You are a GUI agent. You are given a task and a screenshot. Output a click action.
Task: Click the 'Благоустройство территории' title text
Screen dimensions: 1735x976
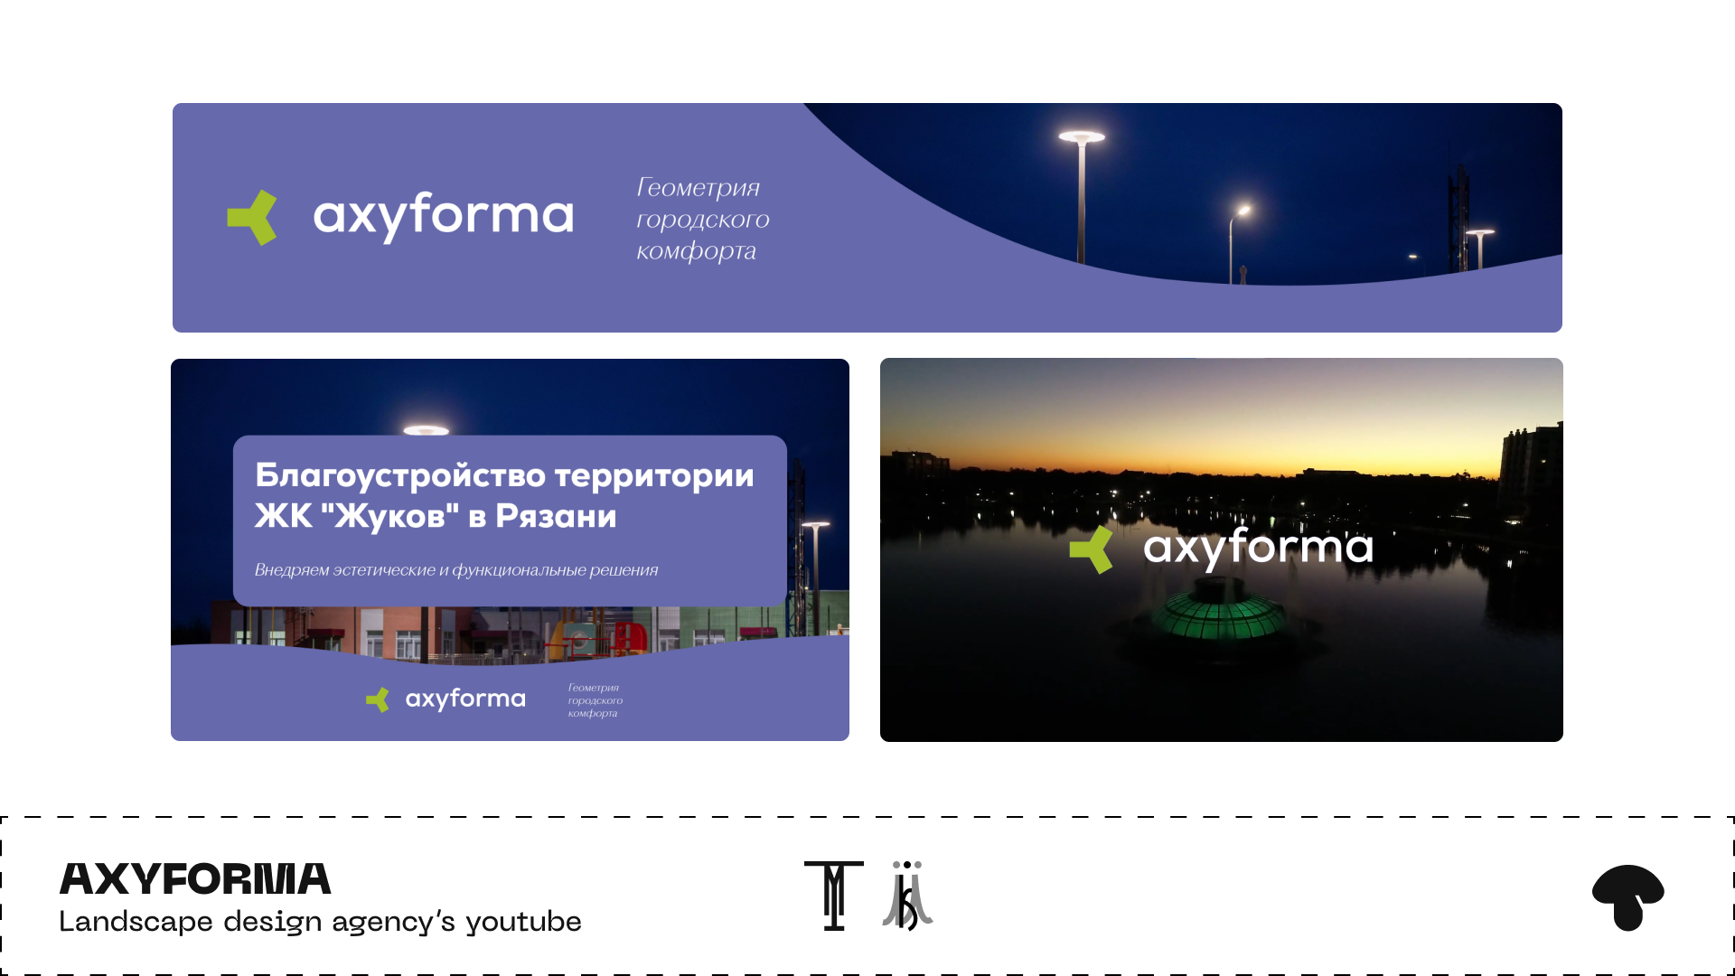(504, 474)
